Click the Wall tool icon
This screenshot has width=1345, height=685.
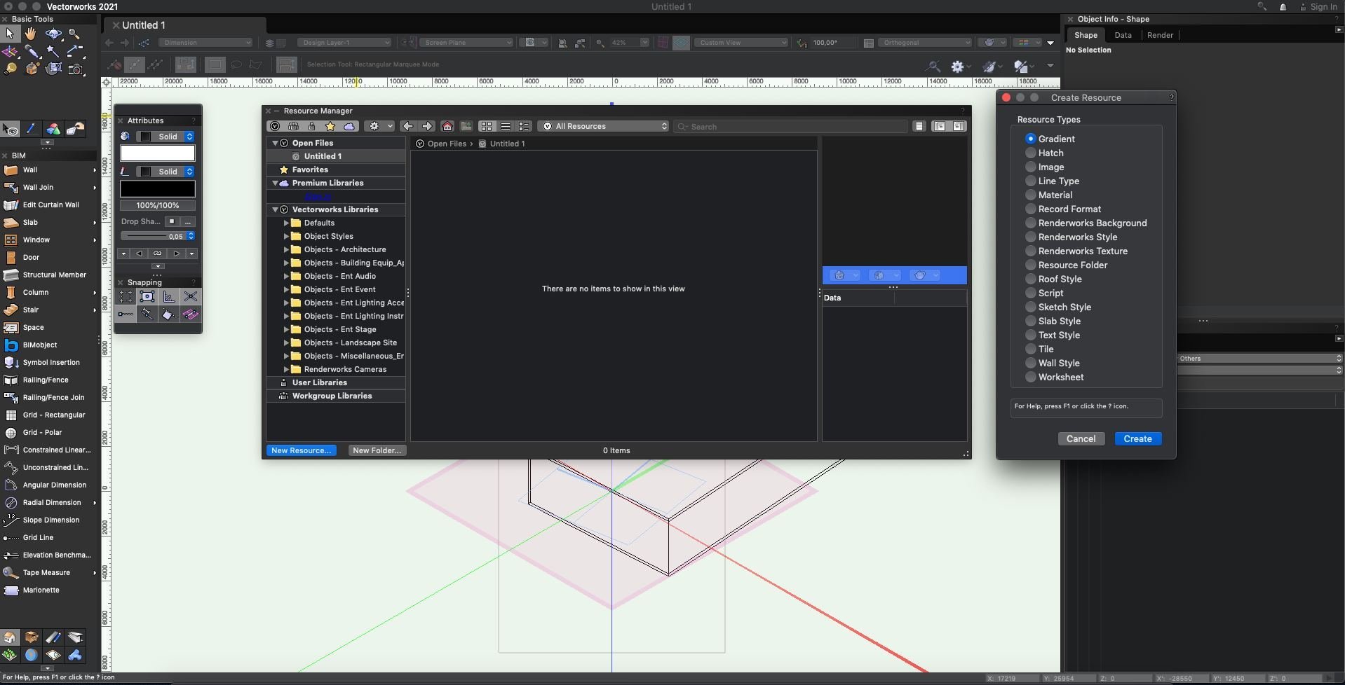tap(11, 170)
